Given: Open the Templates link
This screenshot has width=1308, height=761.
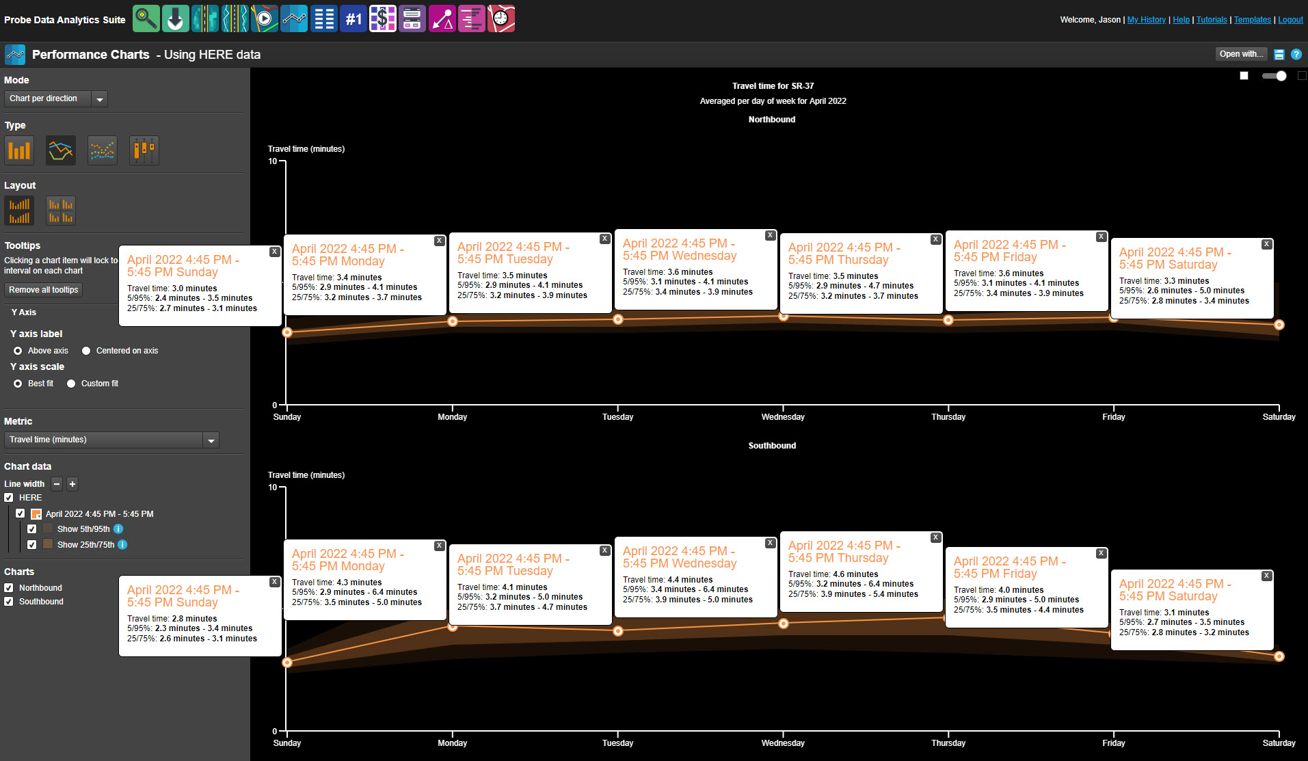Looking at the screenshot, I should [x=1253, y=20].
